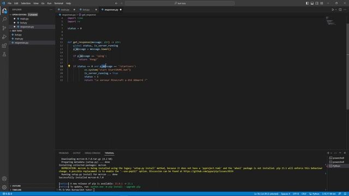Toggle the primary side bar visibility
Image resolution: width=349 pixels, height=196 pixels.
pyautogui.click(x=307, y=3)
